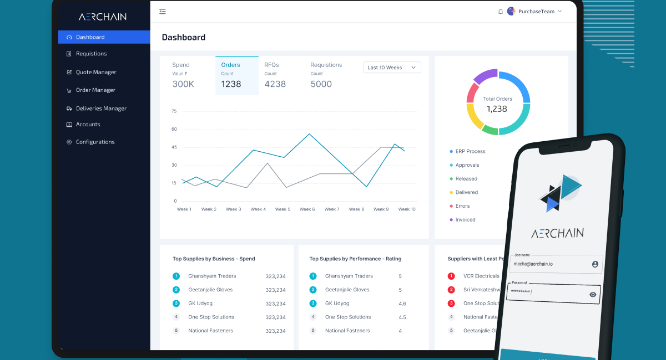This screenshot has height=360, width=666.
Task: Click the PurchaseTeam profile avatar
Action: click(x=511, y=12)
